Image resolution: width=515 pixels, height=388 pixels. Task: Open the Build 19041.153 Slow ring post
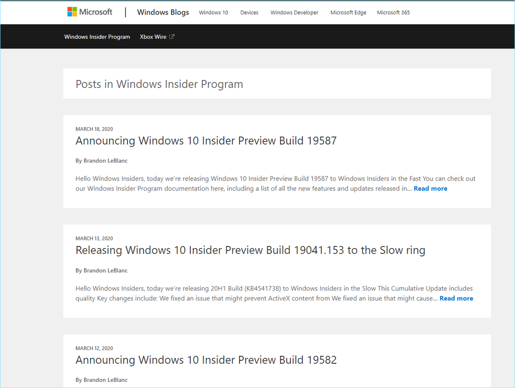250,250
